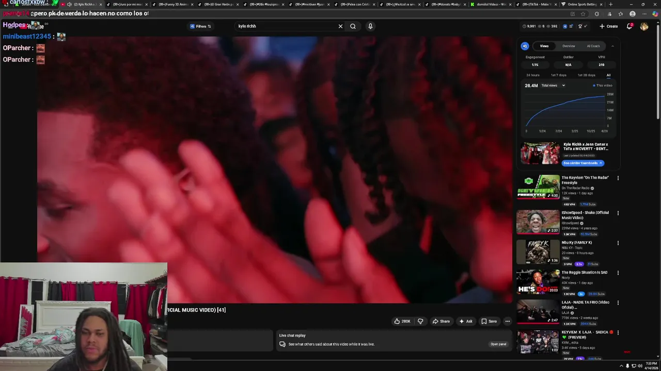
Task: Open IShowSpeed Shake video thumbnail
Action: pos(538,222)
